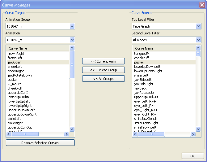Pick tongueUP in the source curve list

click(142, 54)
